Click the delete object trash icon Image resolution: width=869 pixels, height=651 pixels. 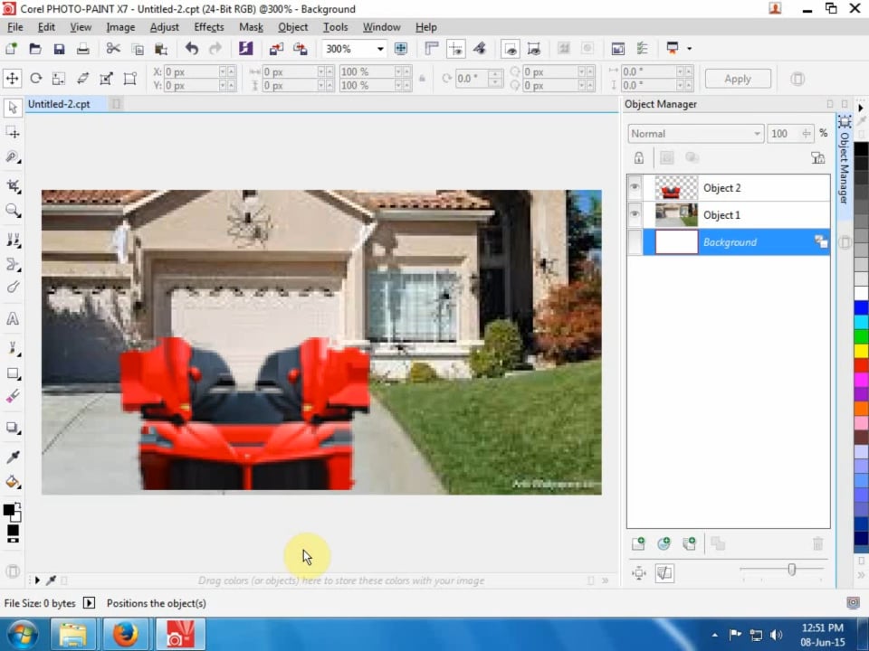coord(818,543)
